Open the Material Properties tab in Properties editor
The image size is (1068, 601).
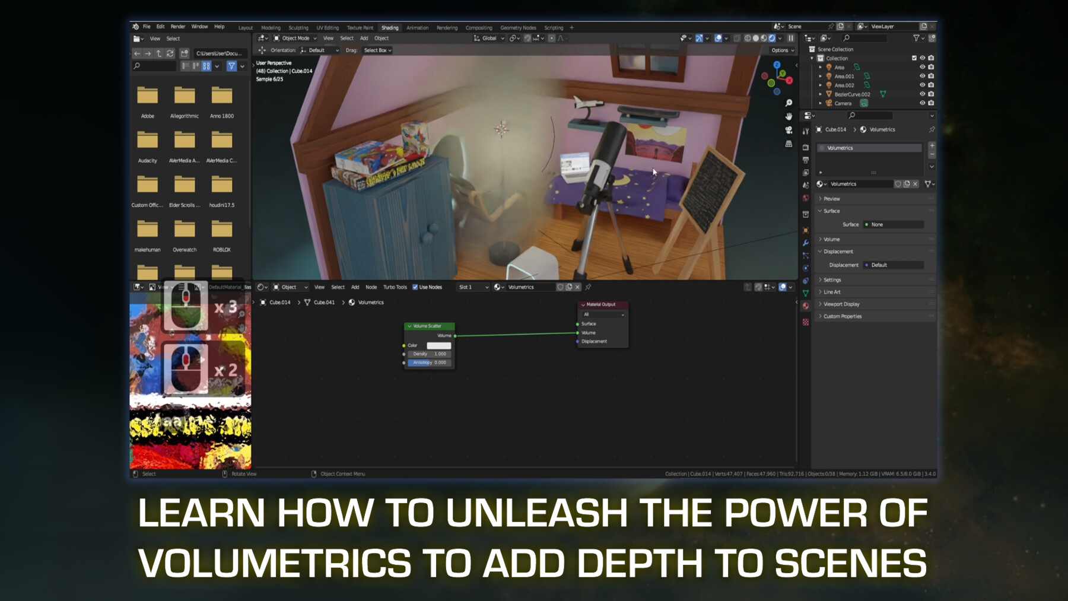[x=805, y=306]
